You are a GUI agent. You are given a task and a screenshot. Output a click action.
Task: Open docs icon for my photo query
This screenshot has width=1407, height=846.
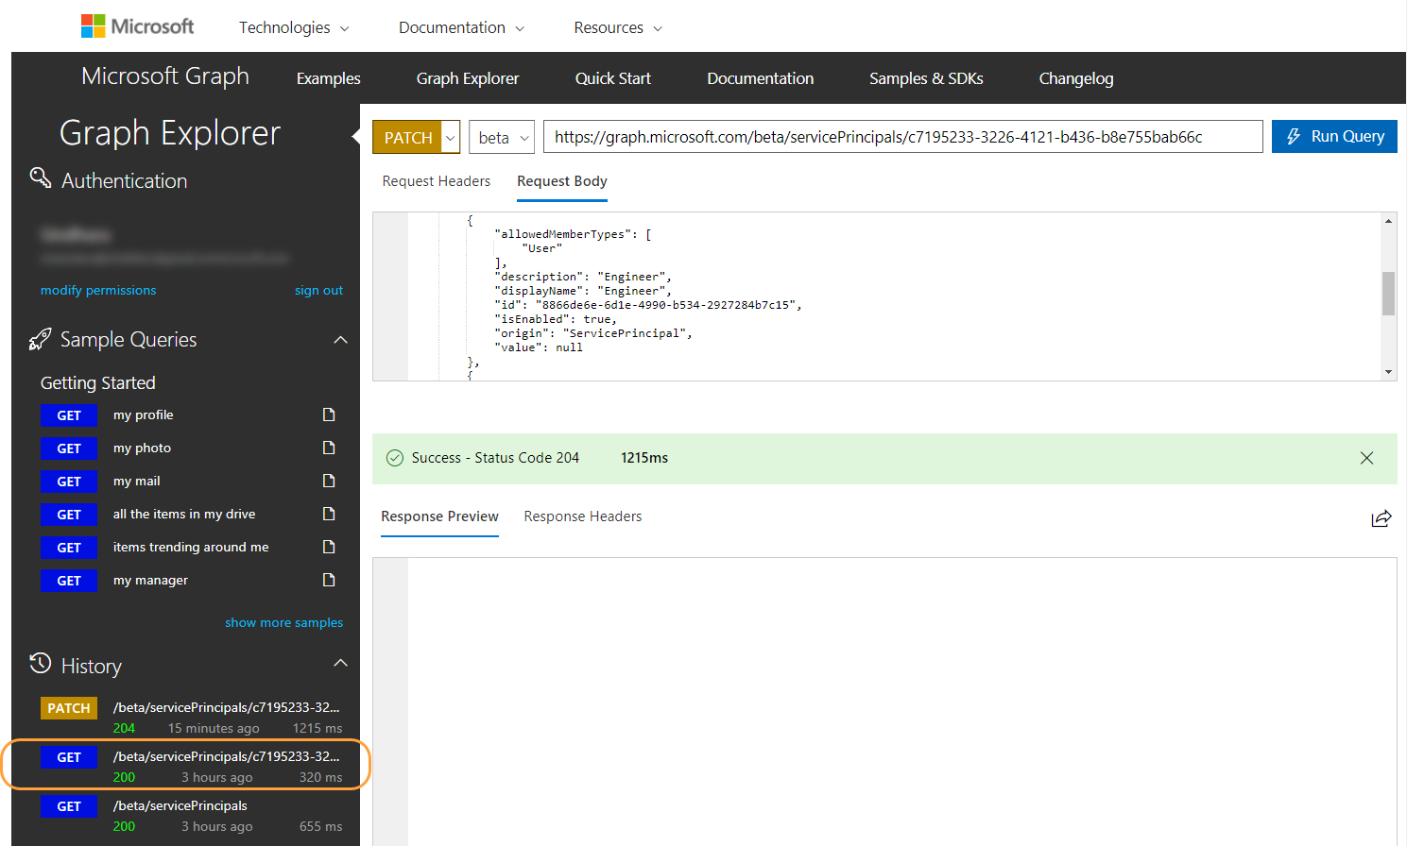coord(329,448)
